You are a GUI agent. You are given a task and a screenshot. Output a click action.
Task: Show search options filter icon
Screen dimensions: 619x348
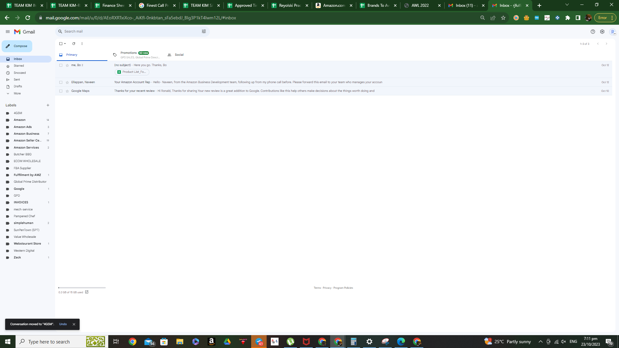coord(204,32)
